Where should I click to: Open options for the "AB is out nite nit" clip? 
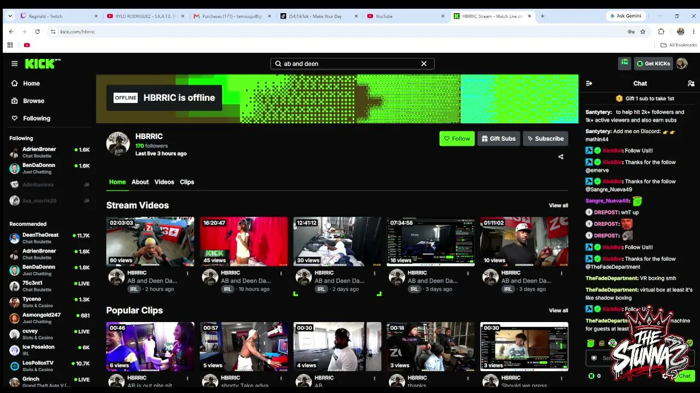(x=188, y=378)
